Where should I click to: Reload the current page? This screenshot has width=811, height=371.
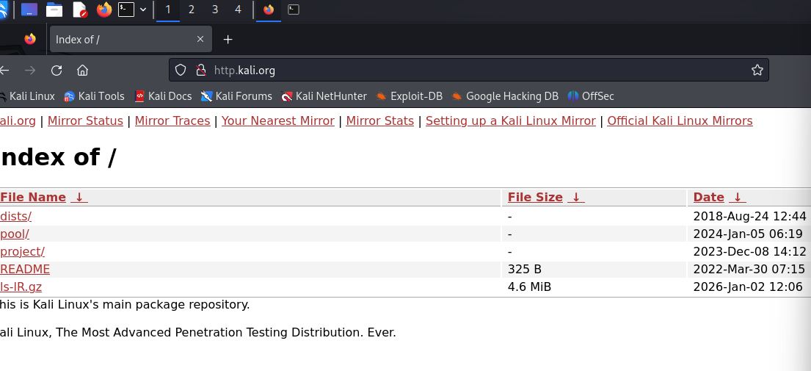(57, 71)
